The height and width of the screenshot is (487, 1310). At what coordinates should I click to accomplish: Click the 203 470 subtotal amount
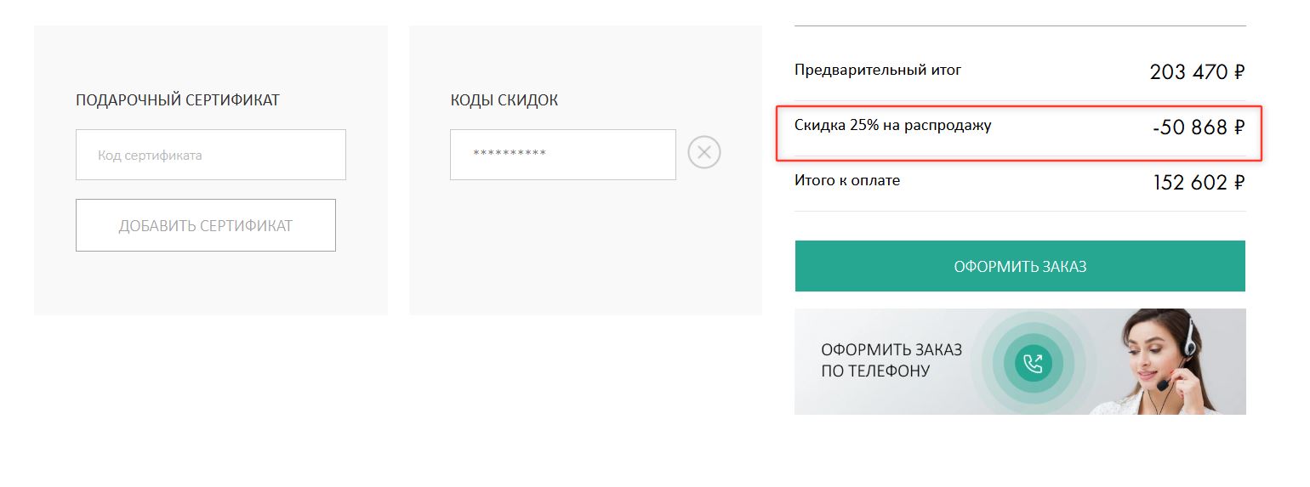click(x=1188, y=72)
